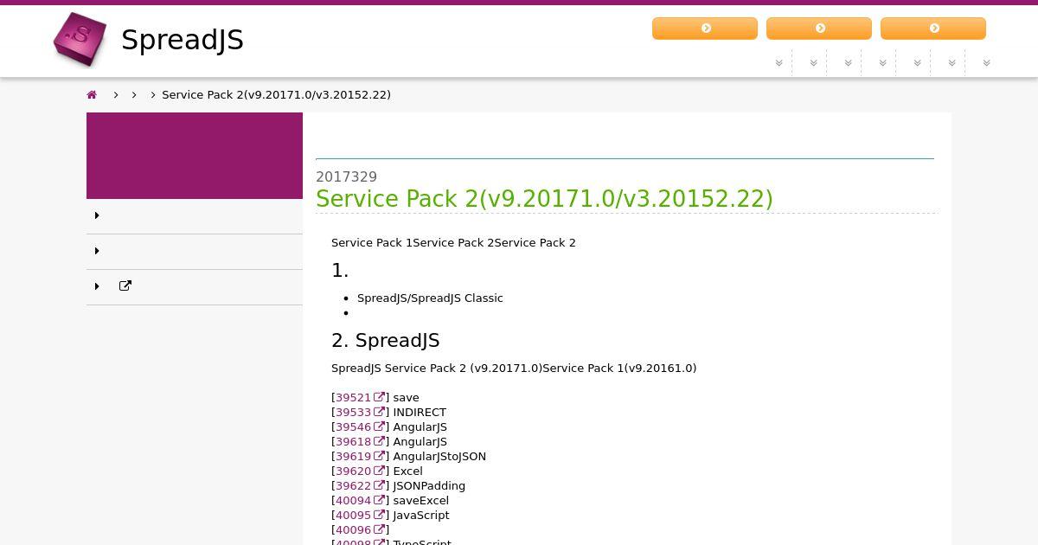The height and width of the screenshot is (545, 1038).
Task: Click breadcrumb text Service Pack 2(v9.20171.0/v3.20152.22)
Action: (x=276, y=94)
